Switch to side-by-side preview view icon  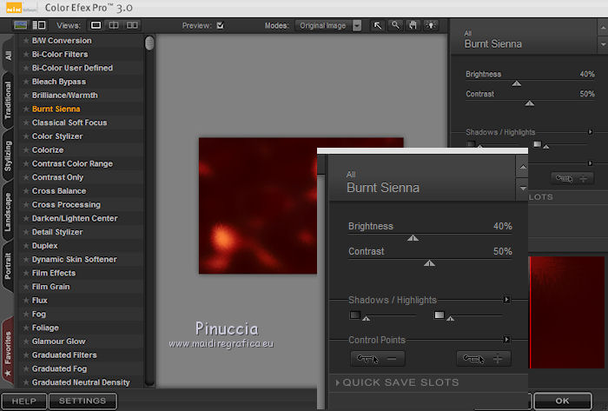click(133, 25)
